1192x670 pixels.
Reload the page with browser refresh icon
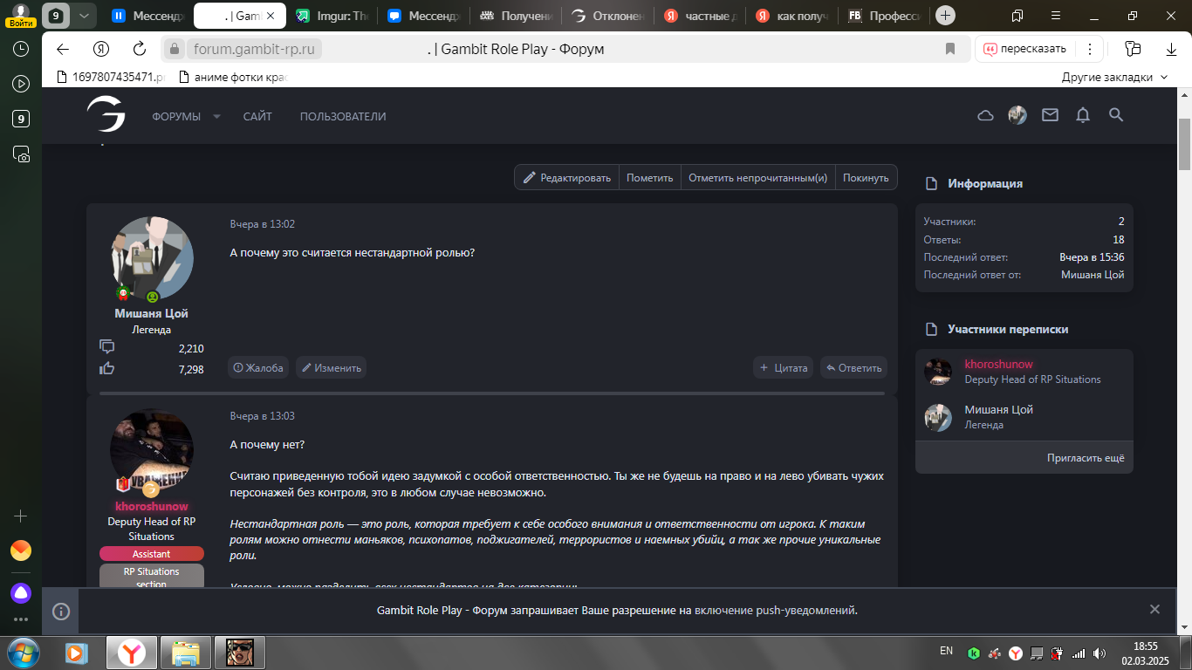(140, 49)
